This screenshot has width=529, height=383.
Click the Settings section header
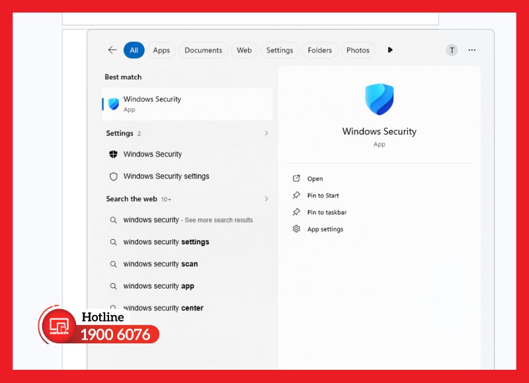pyautogui.click(x=120, y=133)
